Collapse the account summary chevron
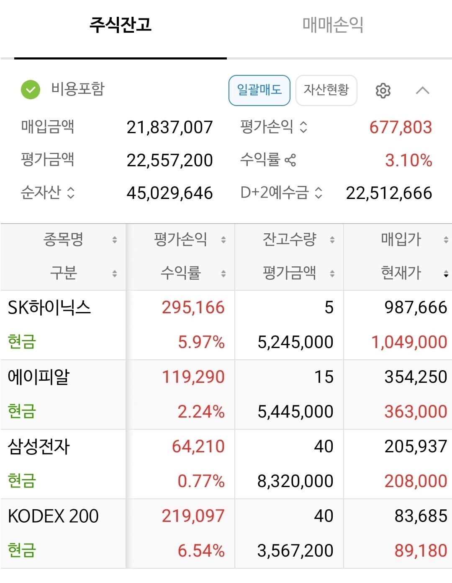 tap(423, 90)
